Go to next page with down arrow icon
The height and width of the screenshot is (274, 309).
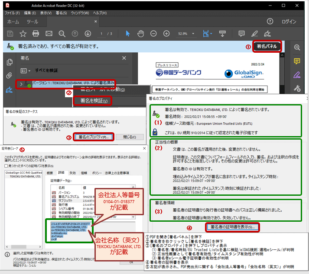pos(88,34)
